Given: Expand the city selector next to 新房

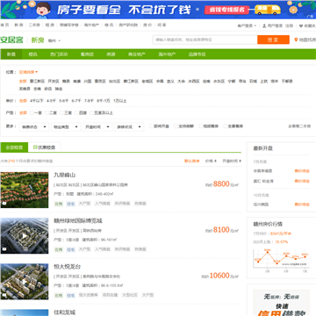Looking at the screenshot, I should pos(54,40).
